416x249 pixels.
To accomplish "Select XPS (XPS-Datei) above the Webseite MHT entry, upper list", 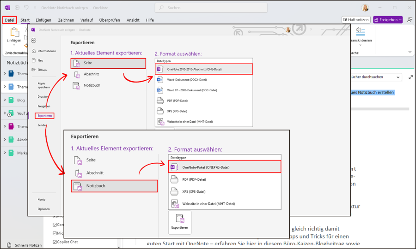I will (204, 111).
